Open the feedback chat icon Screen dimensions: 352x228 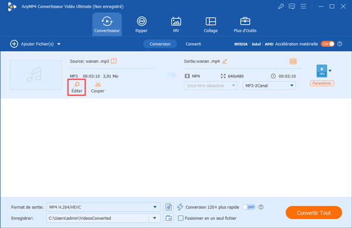coord(292,6)
